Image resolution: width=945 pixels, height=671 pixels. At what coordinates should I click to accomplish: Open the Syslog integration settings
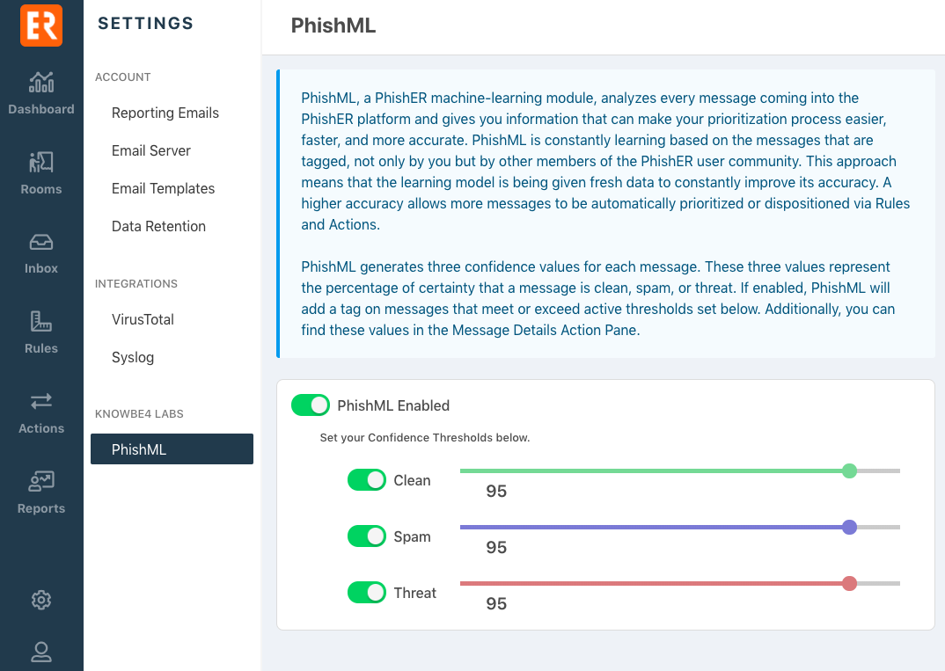click(x=133, y=357)
